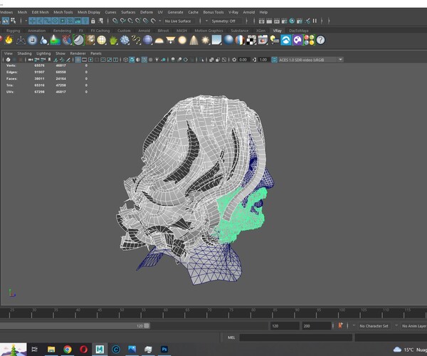Click the MEL command language label
Viewport: 427px width, 356px height.
(x=231, y=337)
